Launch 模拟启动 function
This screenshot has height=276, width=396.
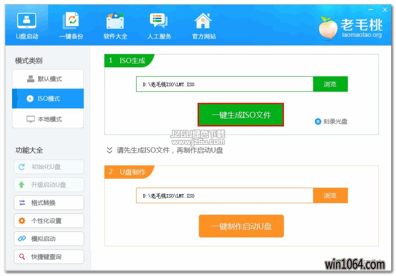point(49,239)
